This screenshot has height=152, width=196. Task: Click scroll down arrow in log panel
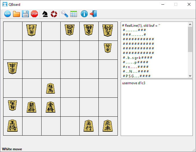point(190,76)
